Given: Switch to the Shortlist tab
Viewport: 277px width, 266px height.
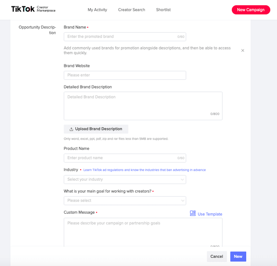Looking at the screenshot, I should click(163, 10).
